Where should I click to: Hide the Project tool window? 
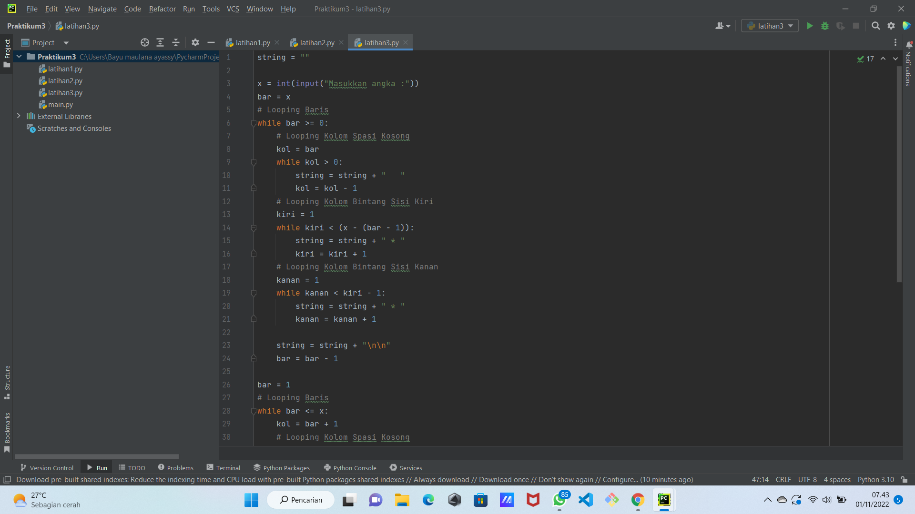coord(211,42)
